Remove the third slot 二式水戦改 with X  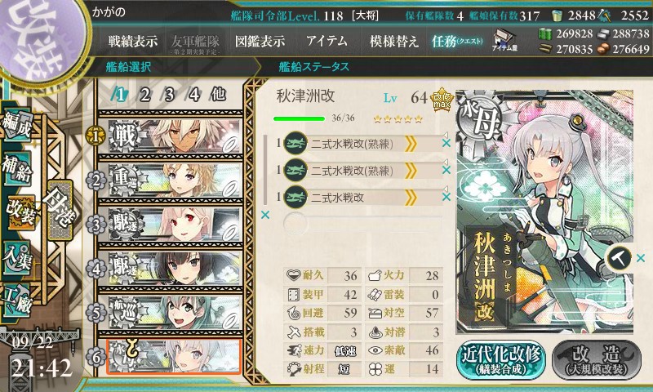point(446,197)
